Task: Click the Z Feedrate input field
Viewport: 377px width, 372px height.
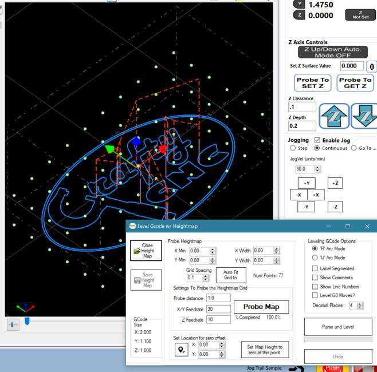Action: click(218, 319)
